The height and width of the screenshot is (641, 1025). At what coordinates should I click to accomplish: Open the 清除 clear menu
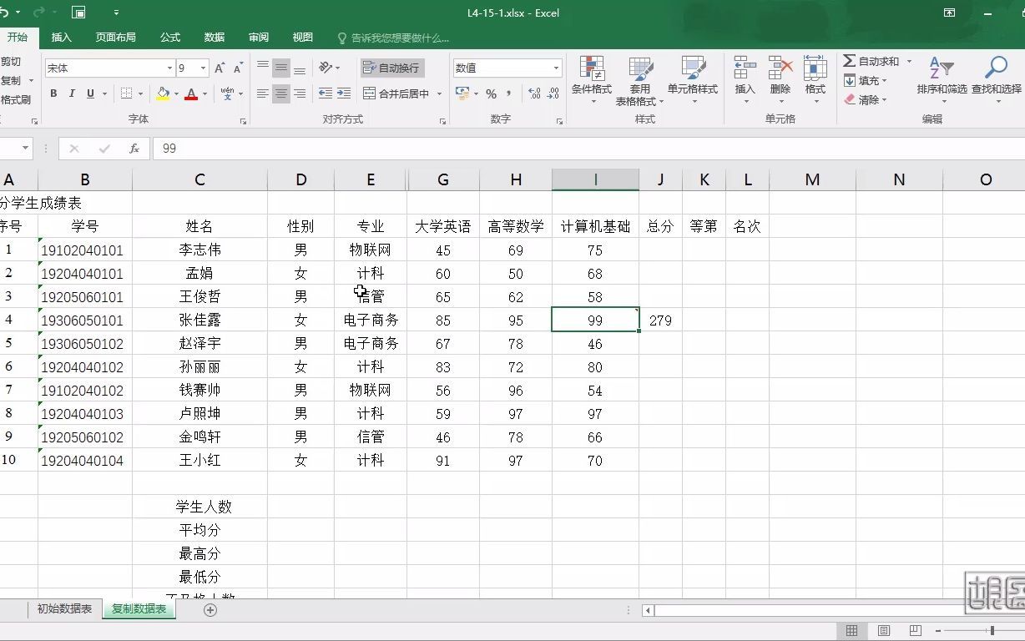click(866, 99)
